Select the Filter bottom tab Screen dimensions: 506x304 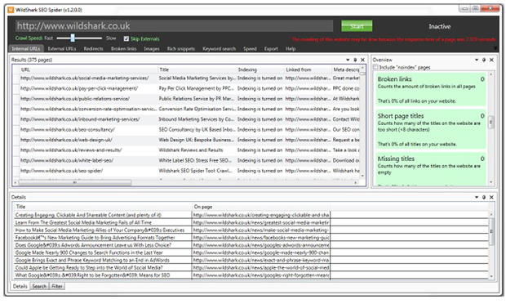coord(57,286)
